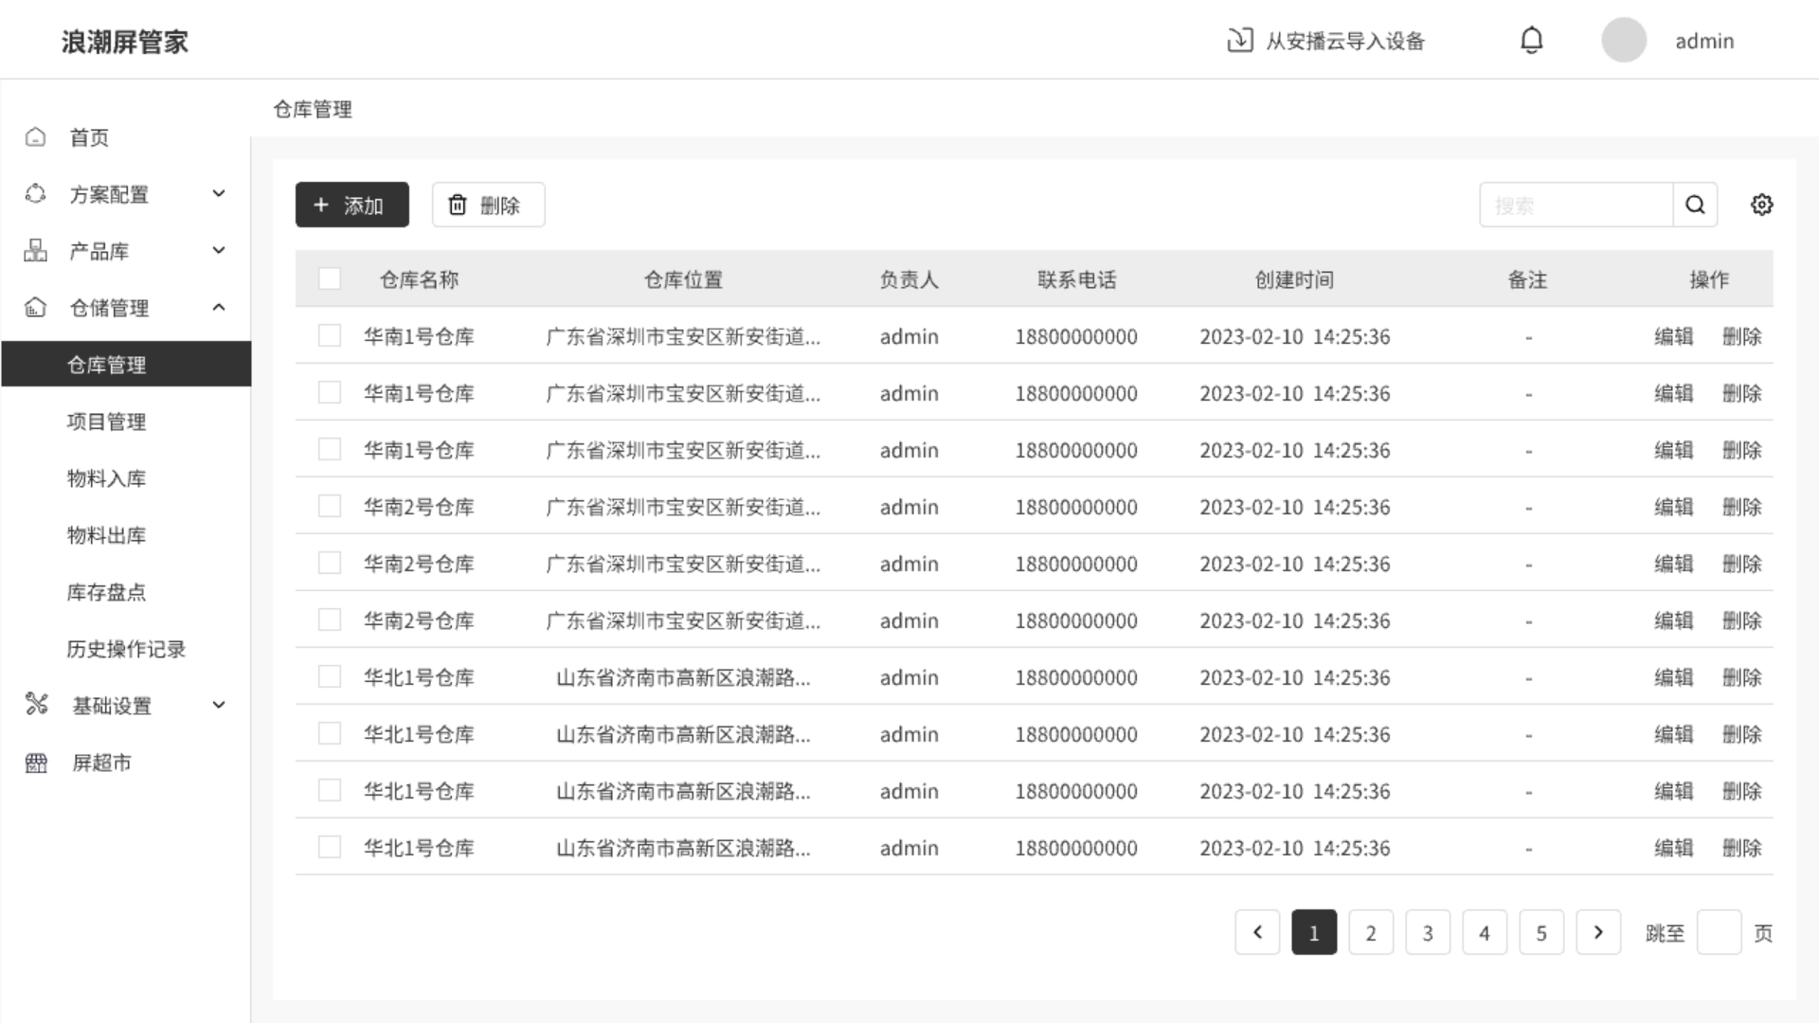Check the first 华南1号仓库 row checkbox
This screenshot has width=1819, height=1023.
point(330,335)
